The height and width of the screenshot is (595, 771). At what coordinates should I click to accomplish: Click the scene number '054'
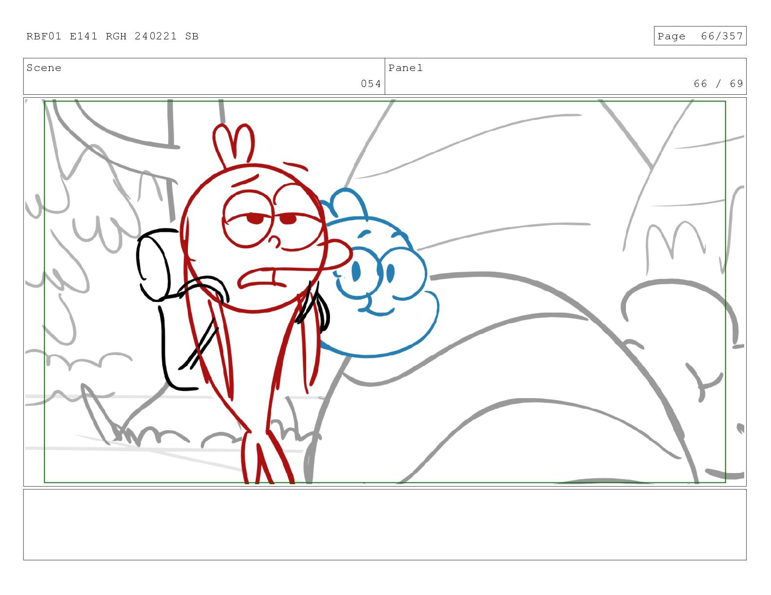(x=371, y=84)
